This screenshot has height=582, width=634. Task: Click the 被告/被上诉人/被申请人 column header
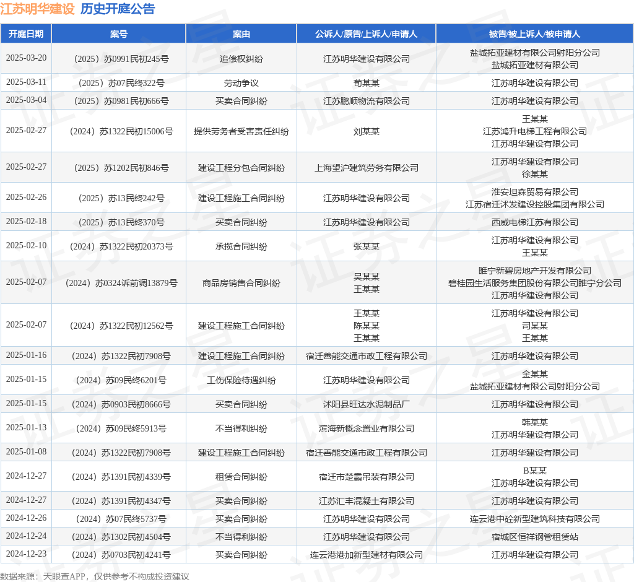point(534,34)
